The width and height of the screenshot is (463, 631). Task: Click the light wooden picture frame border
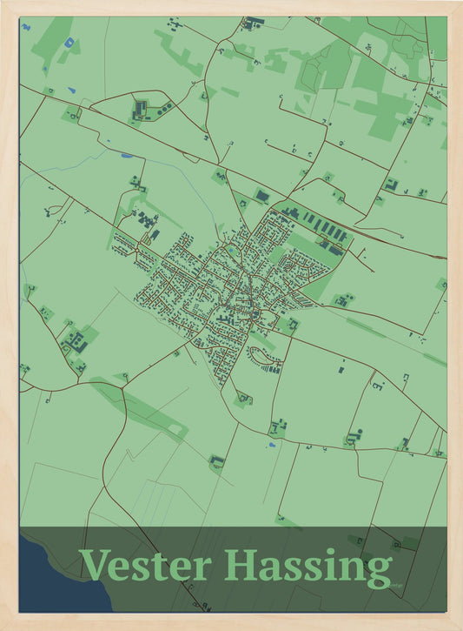[x=10, y=315]
